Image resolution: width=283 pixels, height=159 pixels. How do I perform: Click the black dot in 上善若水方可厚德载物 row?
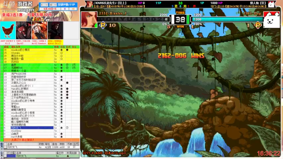pyautogui.click(x=67, y=95)
